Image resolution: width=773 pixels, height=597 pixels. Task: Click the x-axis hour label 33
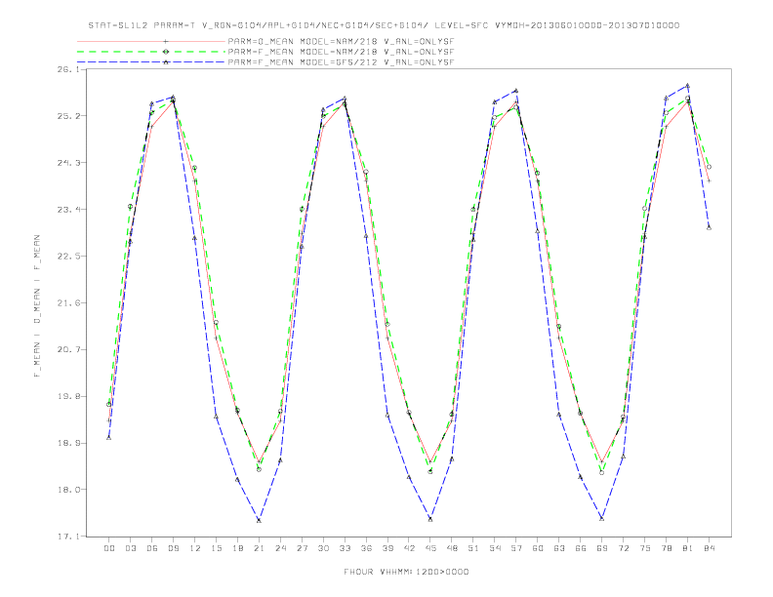coord(345,548)
